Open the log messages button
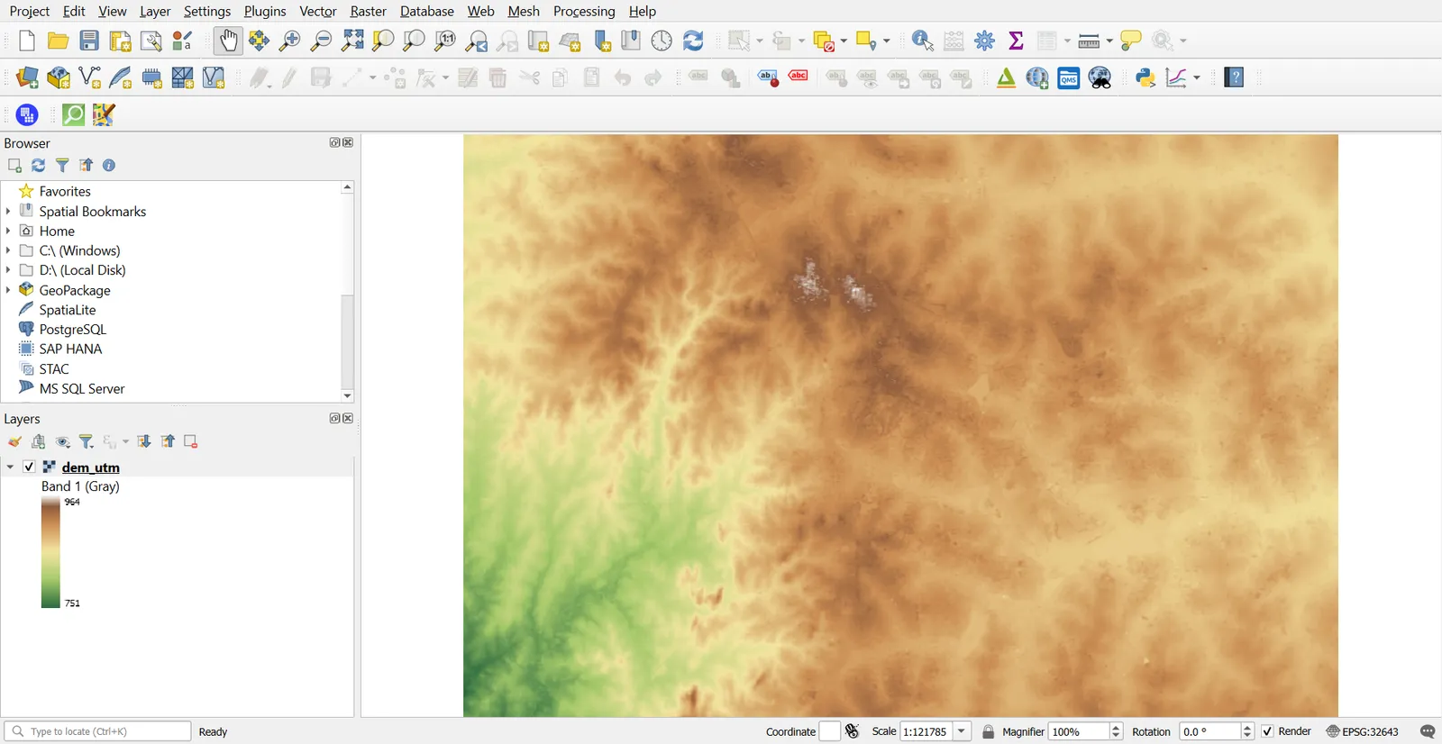This screenshot has height=744, width=1442. point(1428,731)
